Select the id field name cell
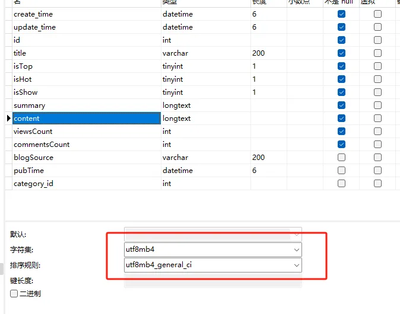 coord(86,40)
